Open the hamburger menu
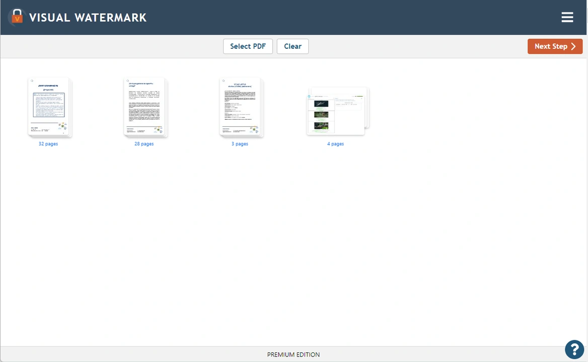 click(x=567, y=17)
